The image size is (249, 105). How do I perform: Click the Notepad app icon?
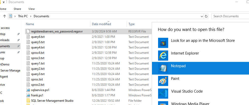pyautogui.click(x=162, y=68)
